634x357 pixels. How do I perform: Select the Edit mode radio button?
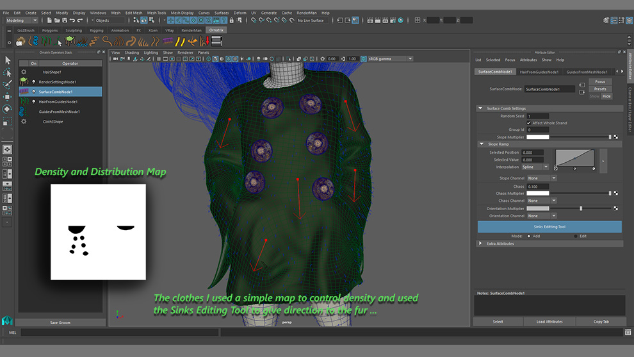pos(574,236)
